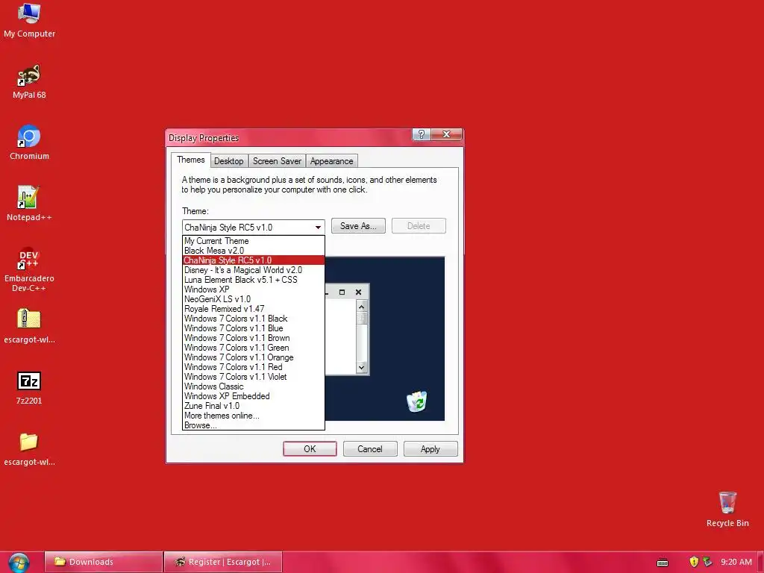This screenshot has height=573, width=764.
Task: Pick Windows 7 Colors v1.1 Violet
Action: [254, 377]
